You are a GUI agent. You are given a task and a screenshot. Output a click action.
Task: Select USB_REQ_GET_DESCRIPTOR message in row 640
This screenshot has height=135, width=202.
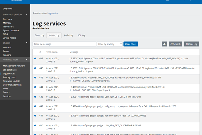pos(105,126)
